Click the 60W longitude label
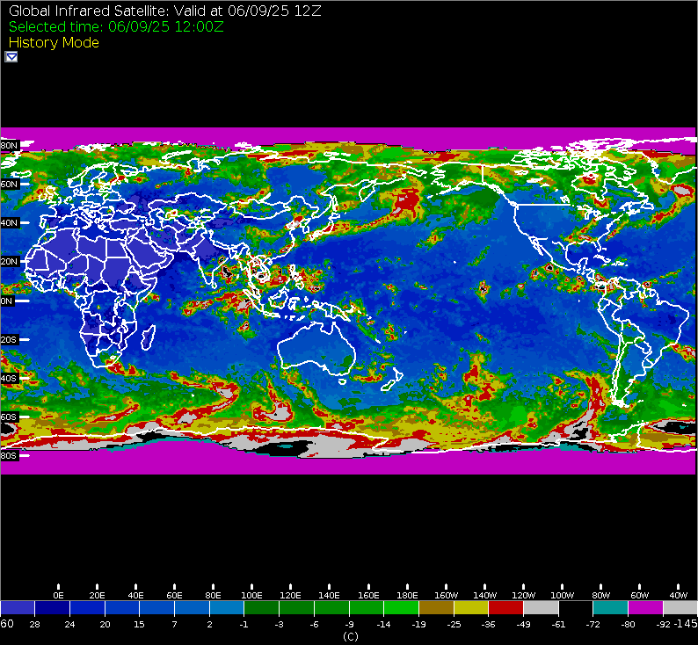The width and height of the screenshot is (698, 645). click(640, 595)
